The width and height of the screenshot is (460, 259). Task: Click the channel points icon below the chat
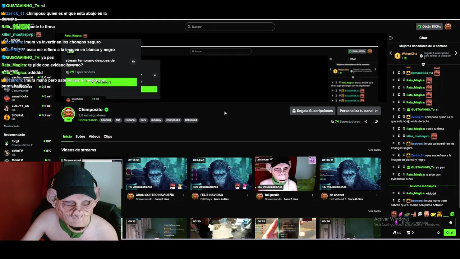pos(397,233)
